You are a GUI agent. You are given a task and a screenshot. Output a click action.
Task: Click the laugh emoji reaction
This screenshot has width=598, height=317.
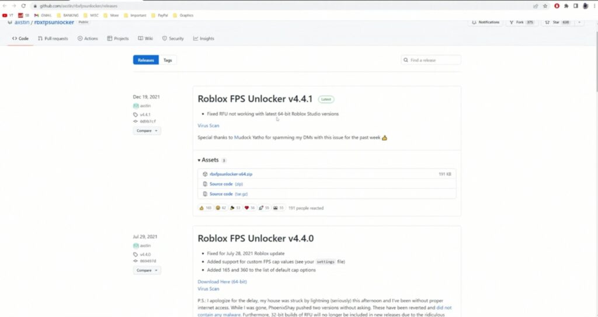point(221,208)
